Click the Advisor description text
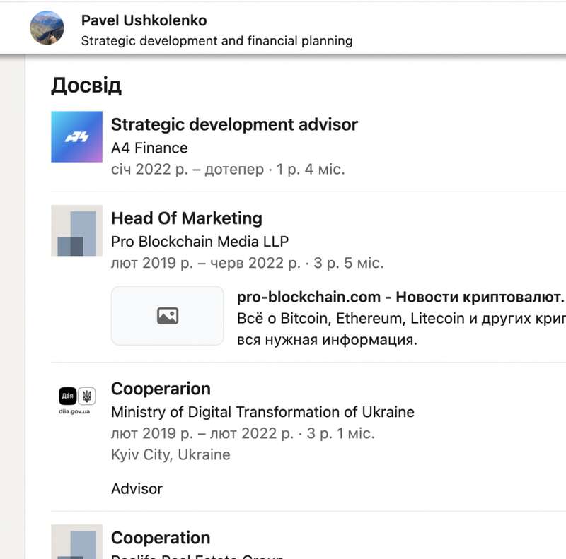 click(137, 488)
